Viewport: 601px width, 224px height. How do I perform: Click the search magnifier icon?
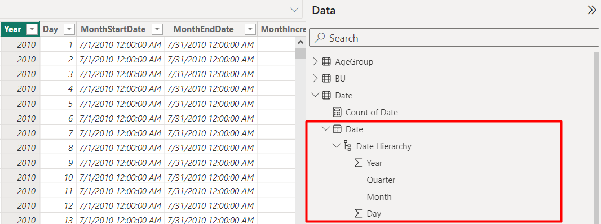(x=320, y=38)
